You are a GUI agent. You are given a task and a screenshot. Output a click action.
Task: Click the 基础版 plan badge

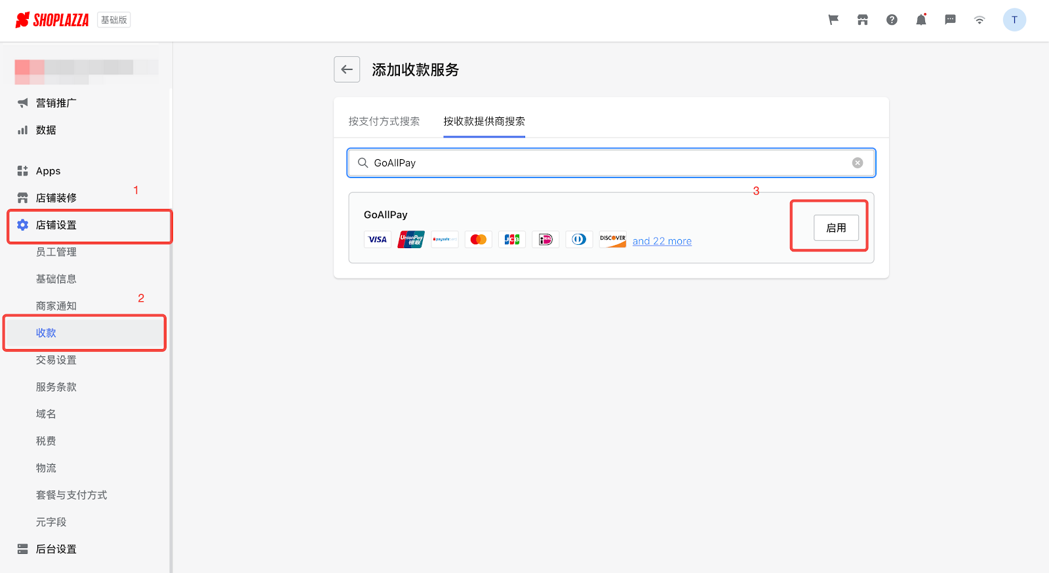pyautogui.click(x=114, y=20)
